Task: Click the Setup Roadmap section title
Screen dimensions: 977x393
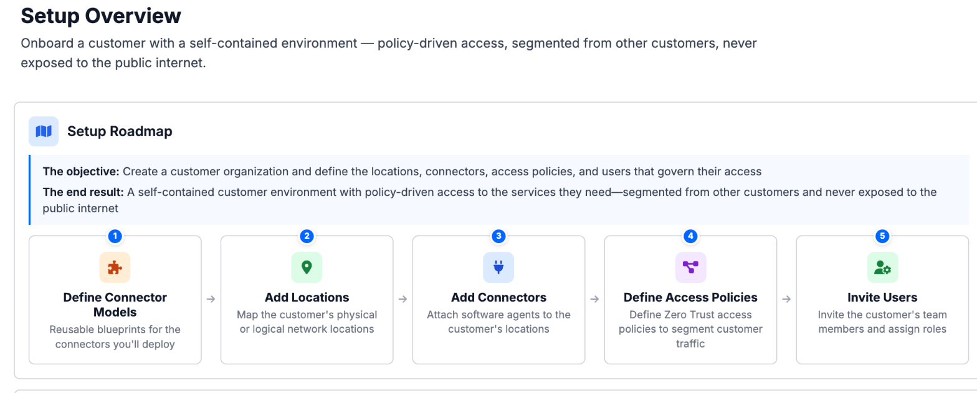Action: pos(120,131)
